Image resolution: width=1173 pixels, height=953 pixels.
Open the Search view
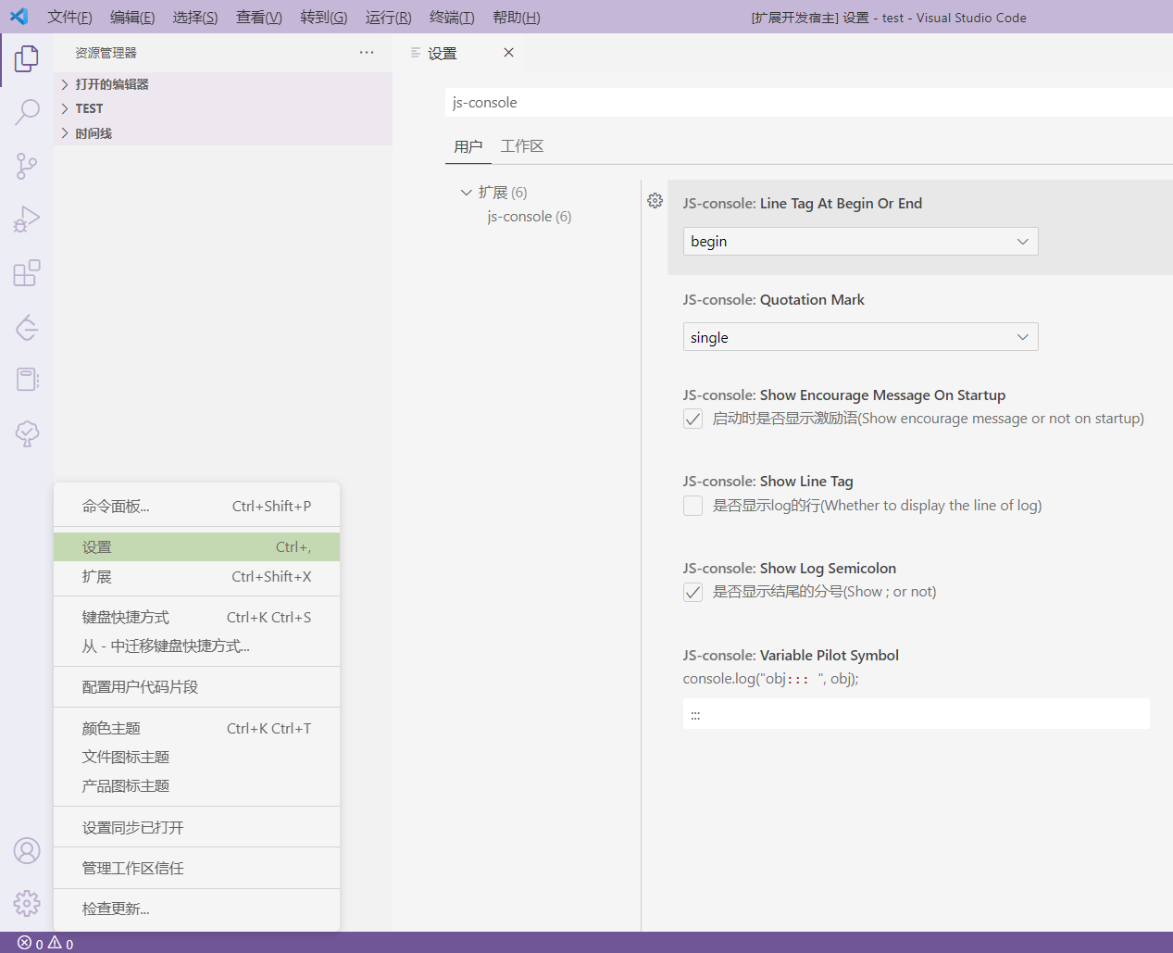[26, 110]
